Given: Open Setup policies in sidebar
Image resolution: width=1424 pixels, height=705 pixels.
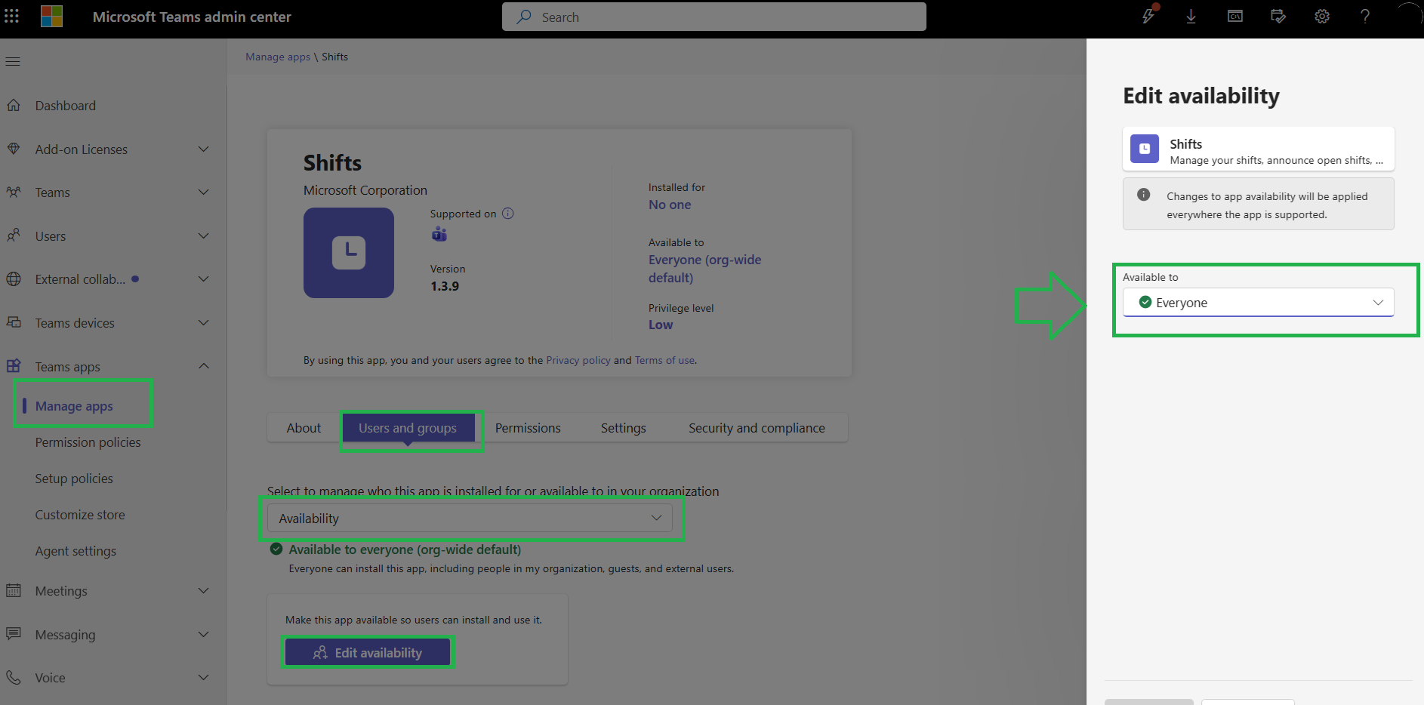Looking at the screenshot, I should pos(74,479).
